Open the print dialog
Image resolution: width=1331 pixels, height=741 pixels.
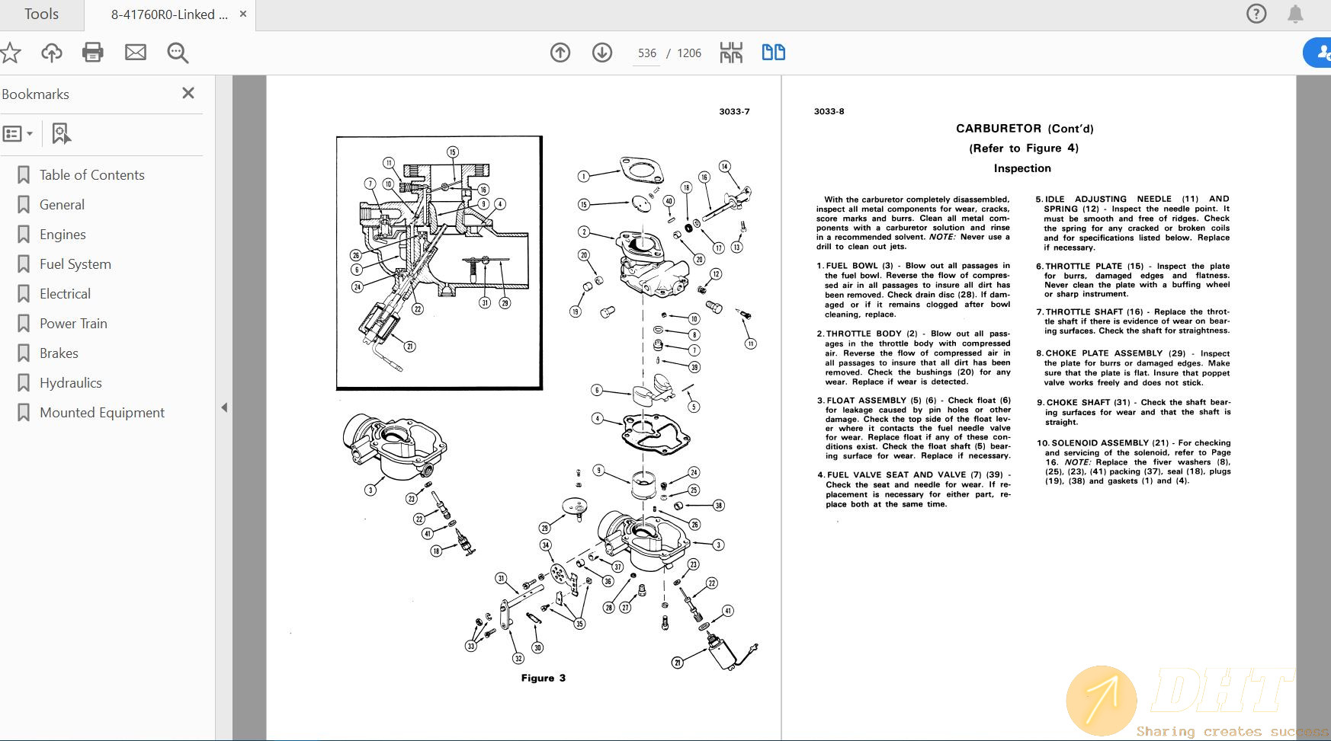point(92,53)
